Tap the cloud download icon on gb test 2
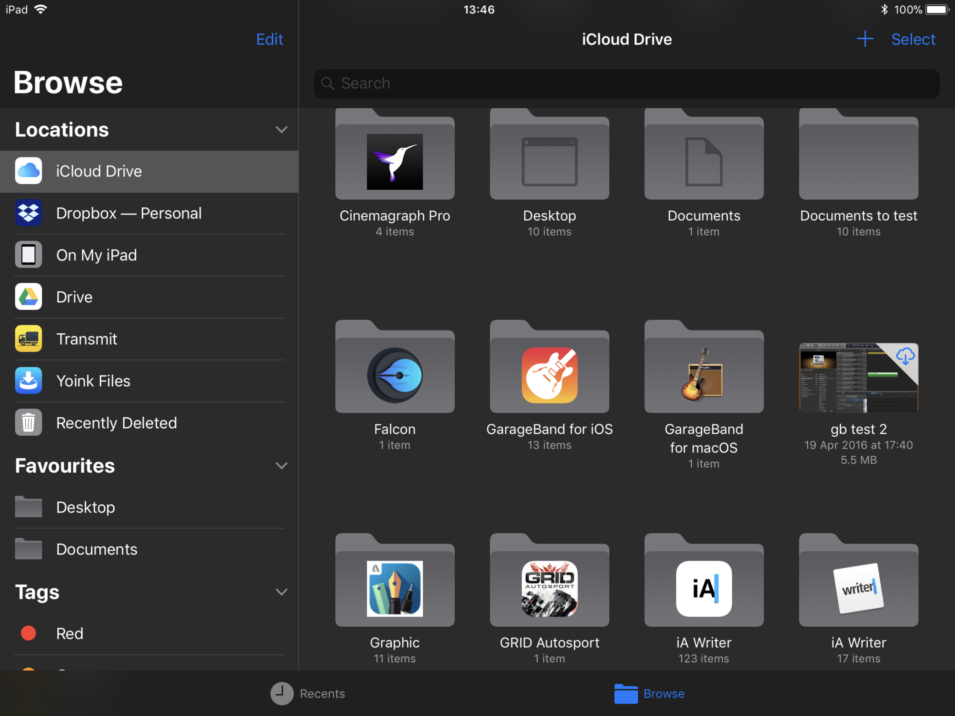This screenshot has height=716, width=955. 905,356
